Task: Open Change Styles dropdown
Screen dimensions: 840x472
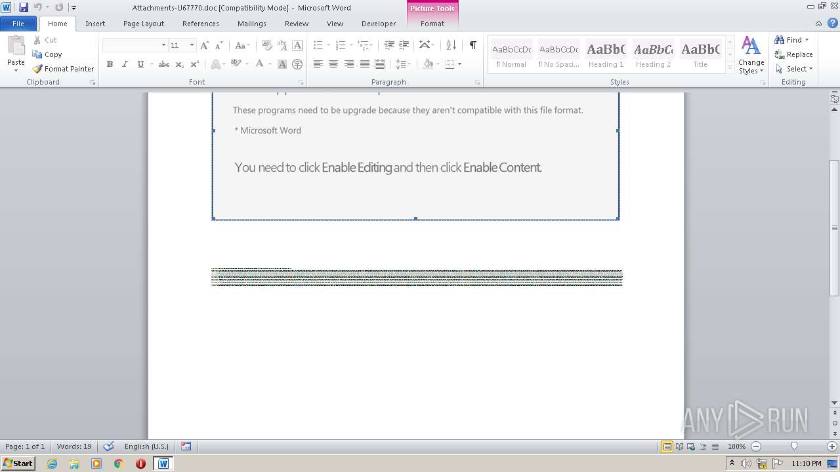Action: tap(751, 56)
